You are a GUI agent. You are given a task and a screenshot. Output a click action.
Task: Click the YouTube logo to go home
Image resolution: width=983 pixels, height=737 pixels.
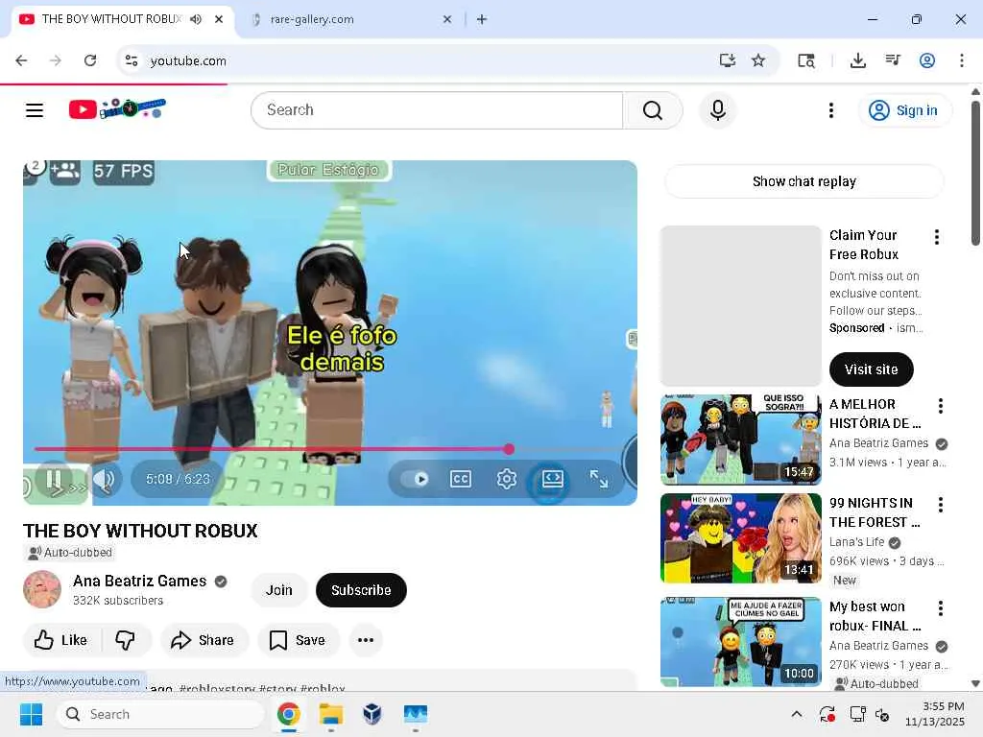point(117,109)
